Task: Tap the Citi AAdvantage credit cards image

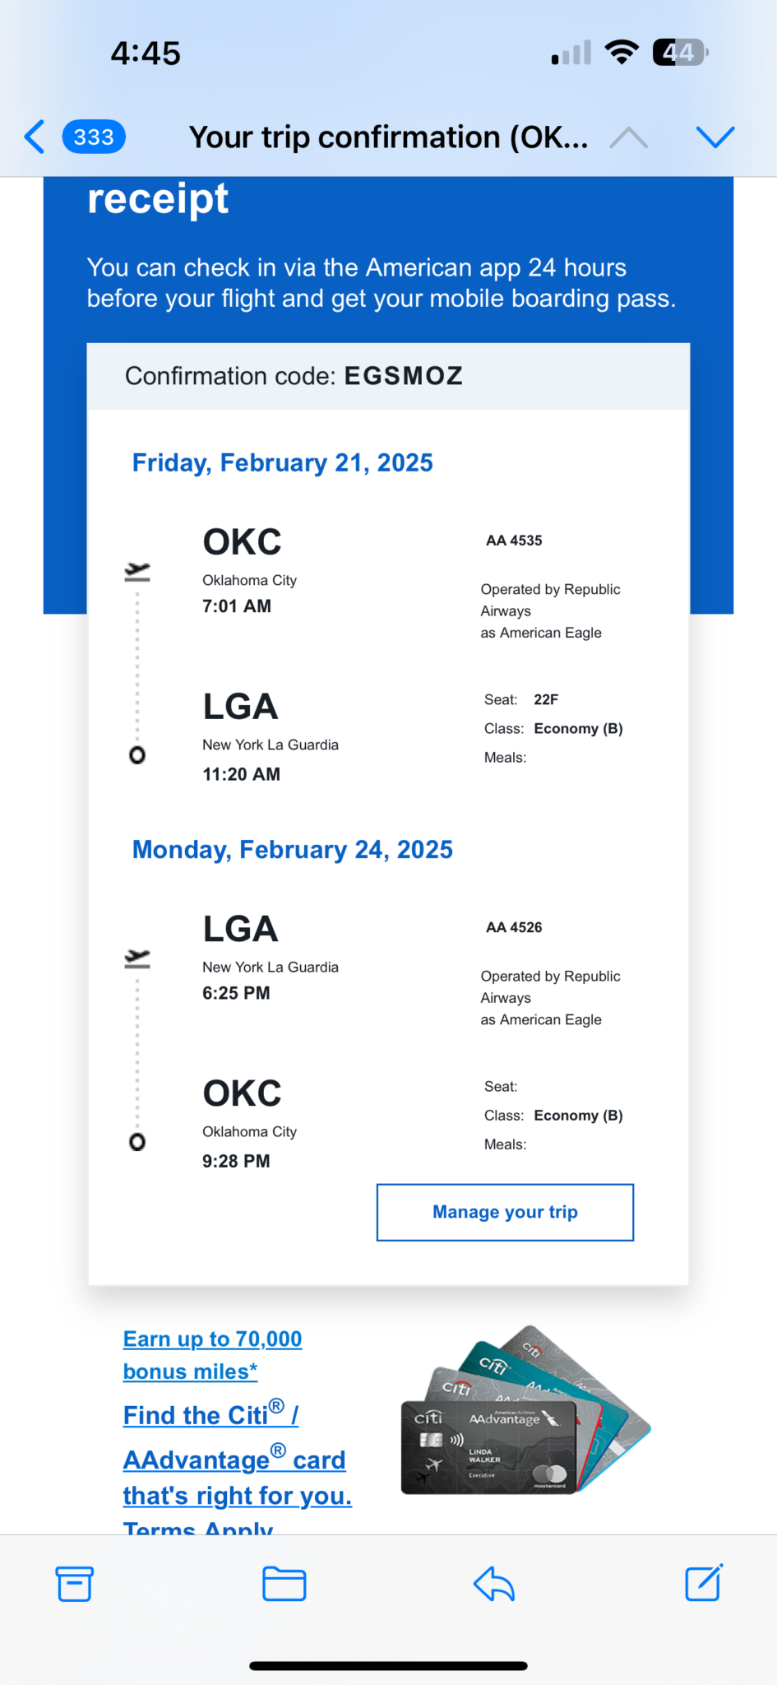Action: 526,1411
